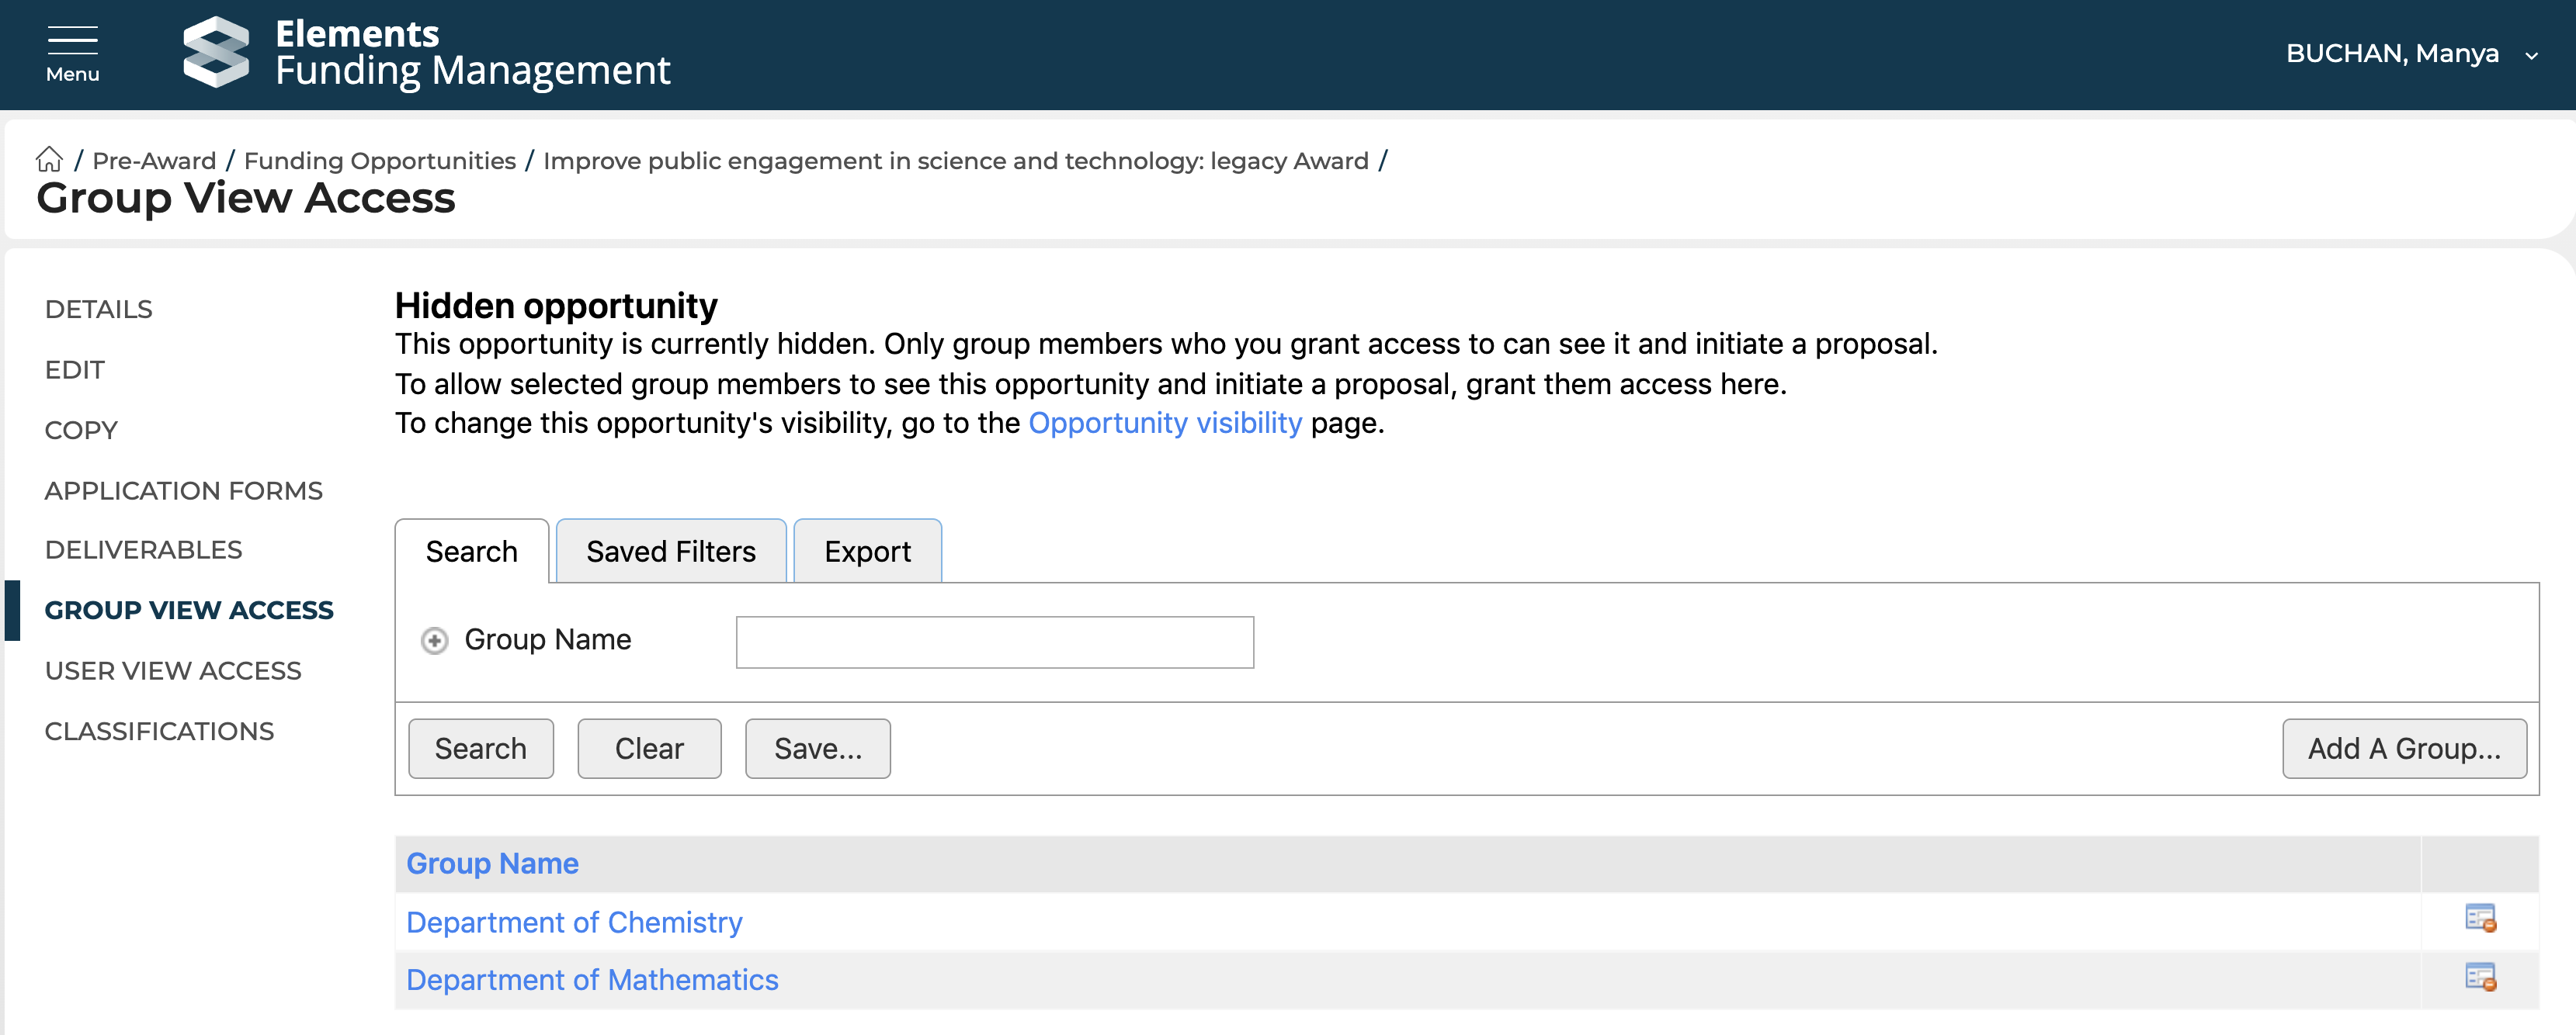Select the Search tab
This screenshot has width=2576, height=1035.
pos(471,552)
